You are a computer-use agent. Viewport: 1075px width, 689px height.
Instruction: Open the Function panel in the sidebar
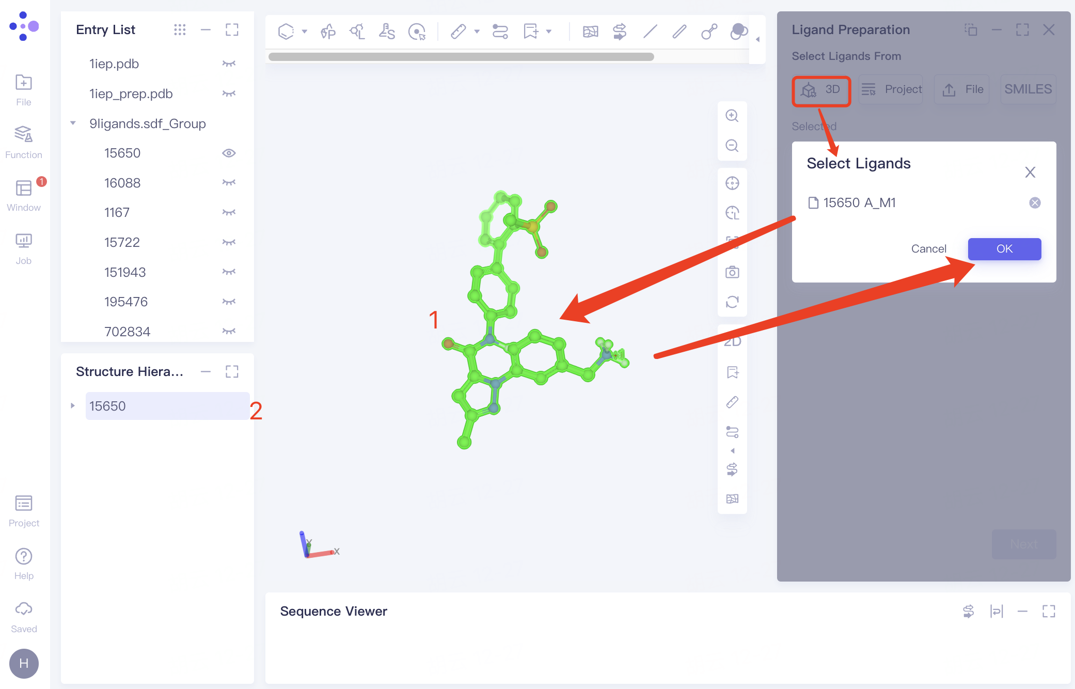(23, 141)
